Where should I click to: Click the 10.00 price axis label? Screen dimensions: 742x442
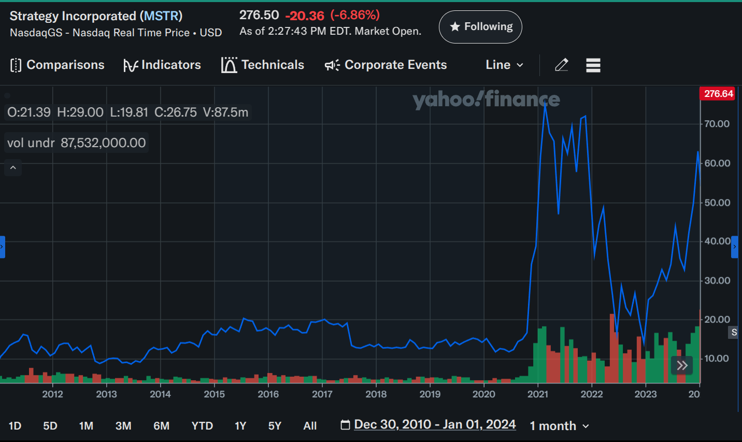pos(717,359)
